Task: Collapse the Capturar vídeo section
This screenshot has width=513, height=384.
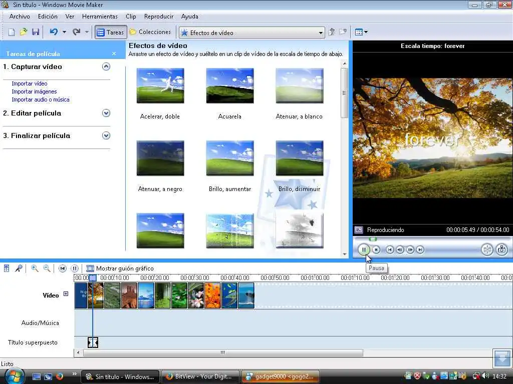Action: click(x=106, y=66)
